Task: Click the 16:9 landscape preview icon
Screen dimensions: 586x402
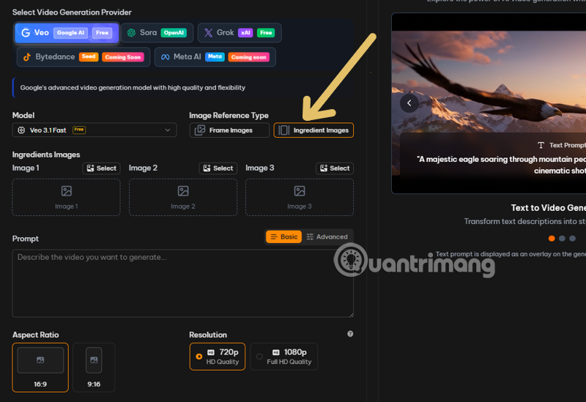Action: (x=40, y=360)
